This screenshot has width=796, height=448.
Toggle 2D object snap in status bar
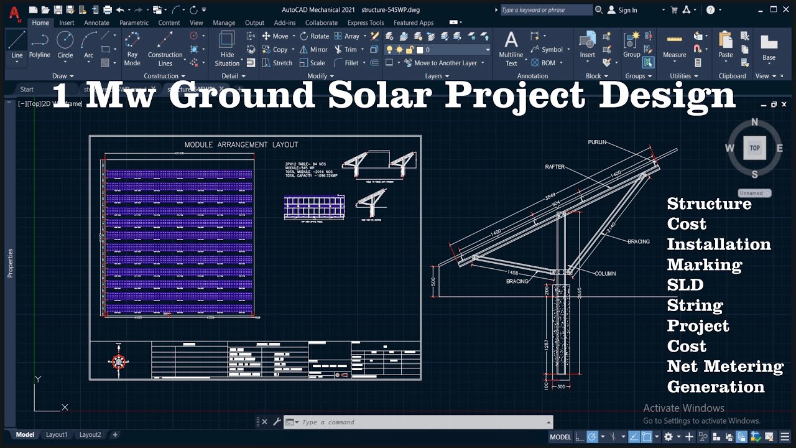pyautogui.click(x=647, y=437)
